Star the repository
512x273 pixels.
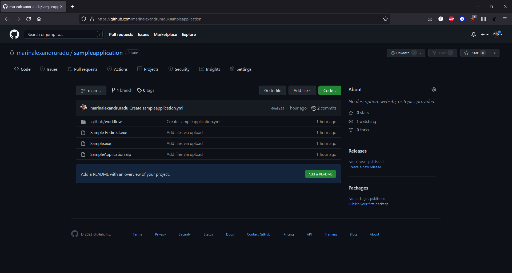(x=475, y=53)
